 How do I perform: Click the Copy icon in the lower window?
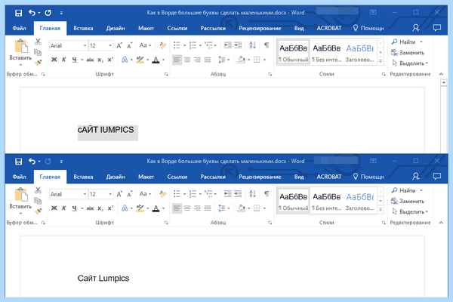38,201
